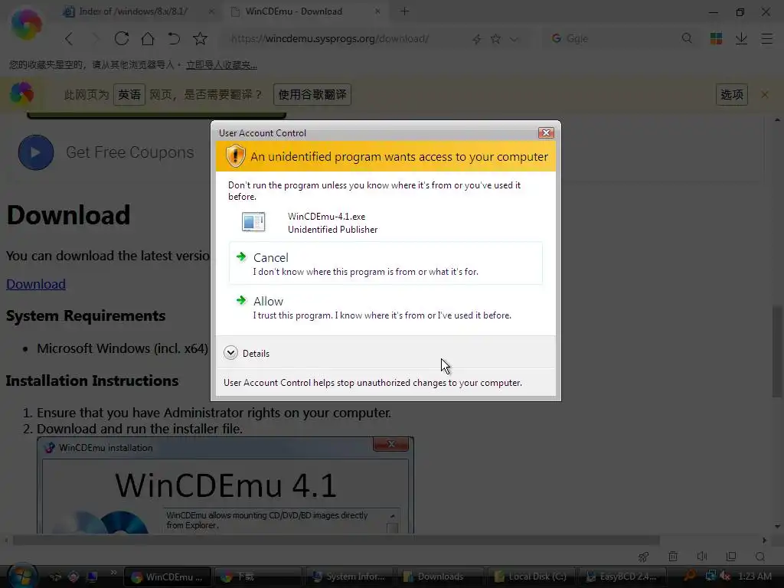Open the browser hamburger menu
784x588 pixels.
[767, 38]
